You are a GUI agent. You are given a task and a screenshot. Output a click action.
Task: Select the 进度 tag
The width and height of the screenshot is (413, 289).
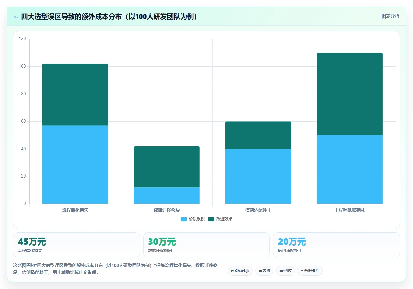tap(286, 271)
